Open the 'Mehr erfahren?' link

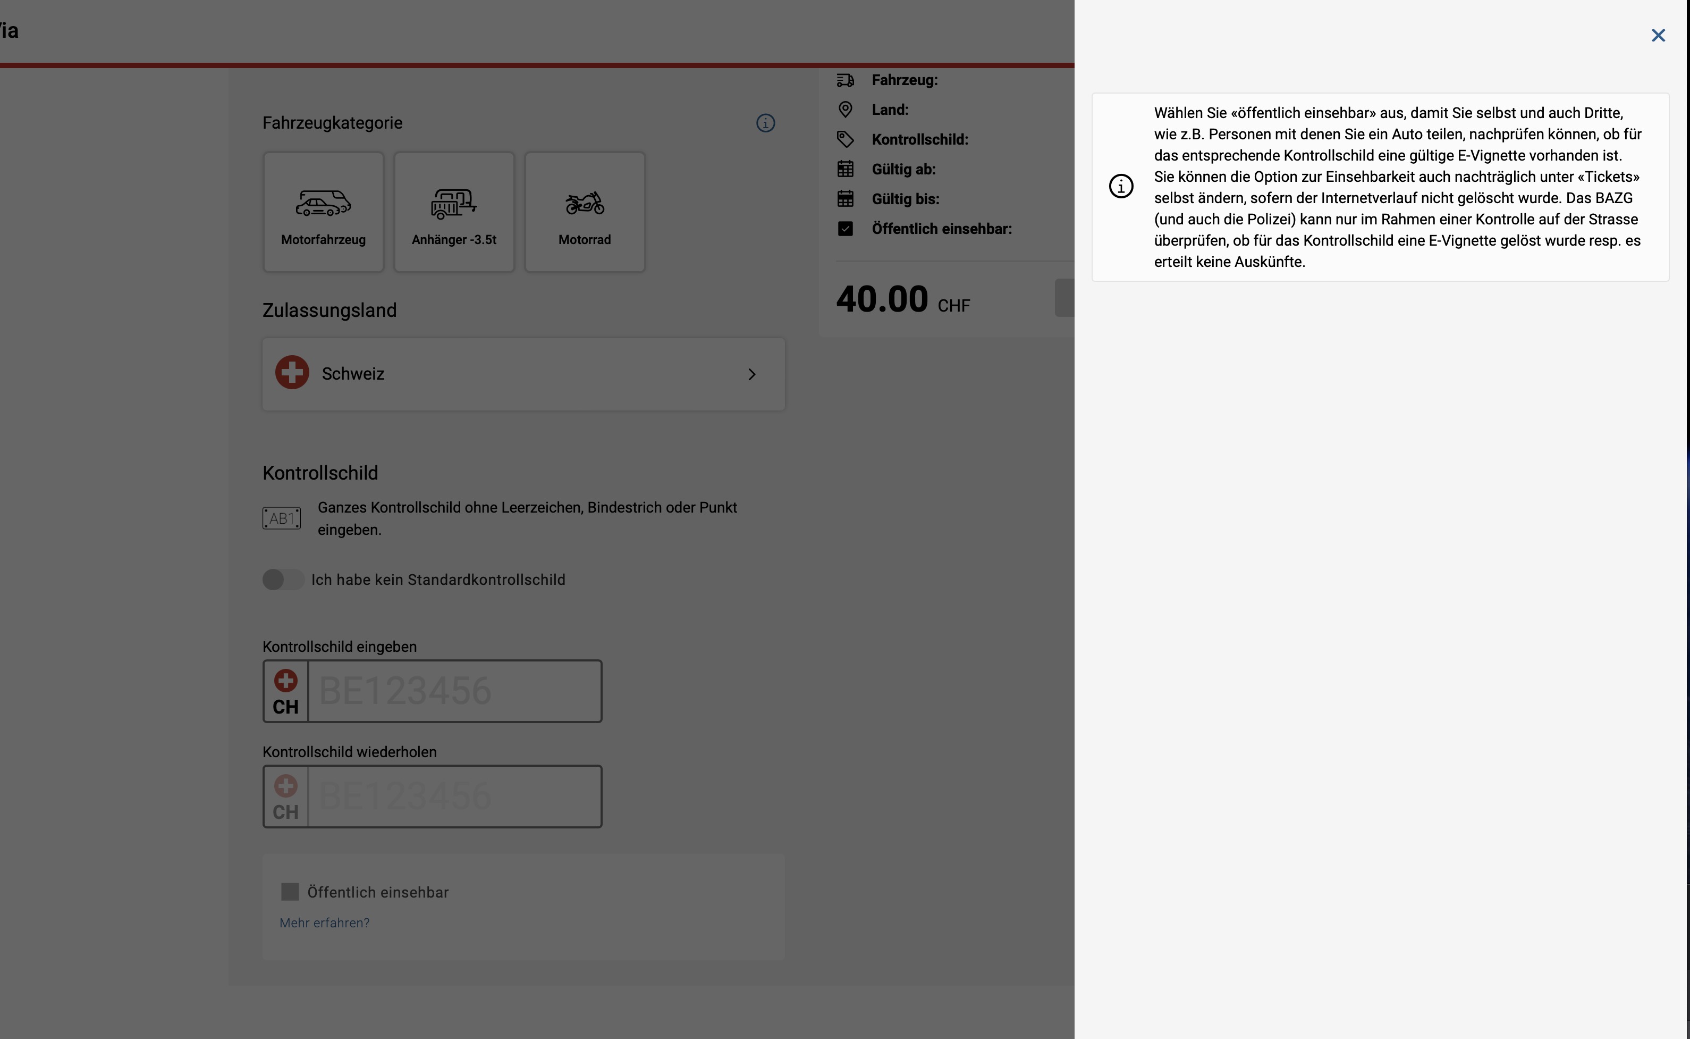pyautogui.click(x=324, y=923)
